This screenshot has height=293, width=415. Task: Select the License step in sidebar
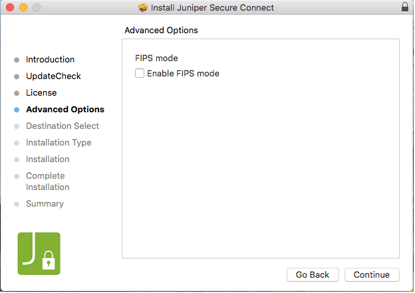point(41,93)
